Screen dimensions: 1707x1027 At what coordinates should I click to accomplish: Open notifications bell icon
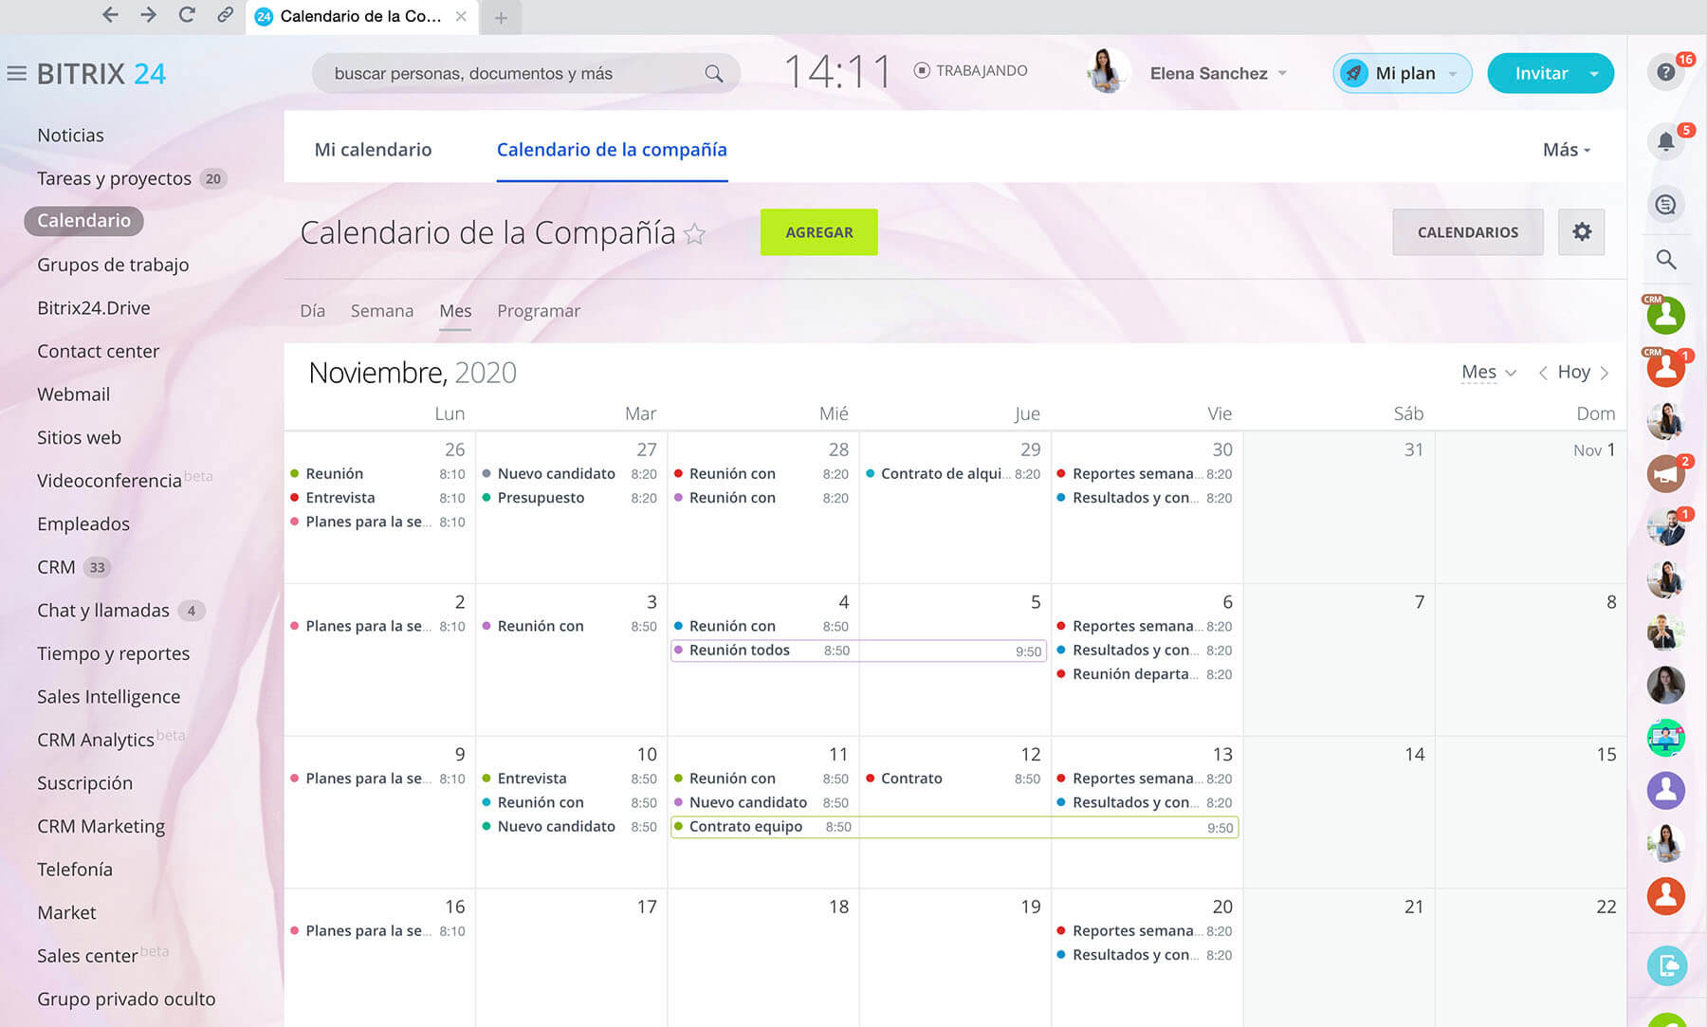coord(1665,143)
